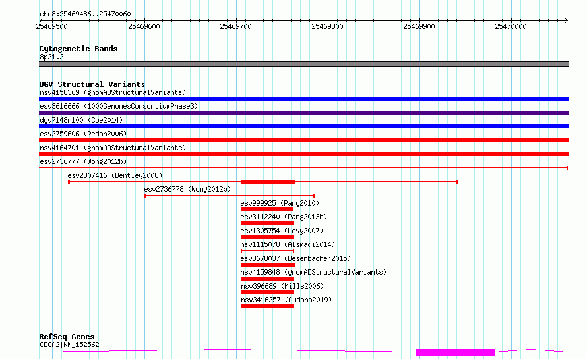Click the nsv3416257 Audano2019 label
The image size is (587, 359).
tap(286, 300)
